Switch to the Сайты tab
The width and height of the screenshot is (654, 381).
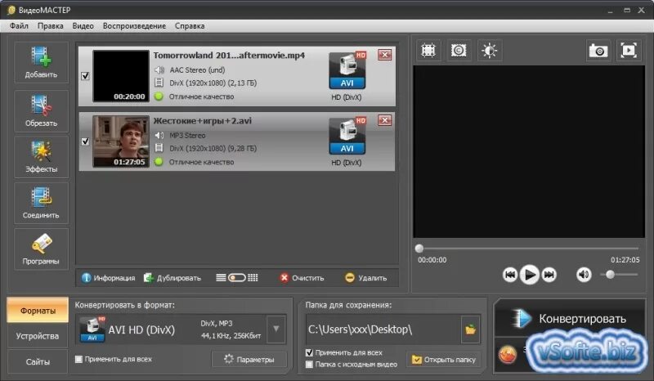click(38, 362)
